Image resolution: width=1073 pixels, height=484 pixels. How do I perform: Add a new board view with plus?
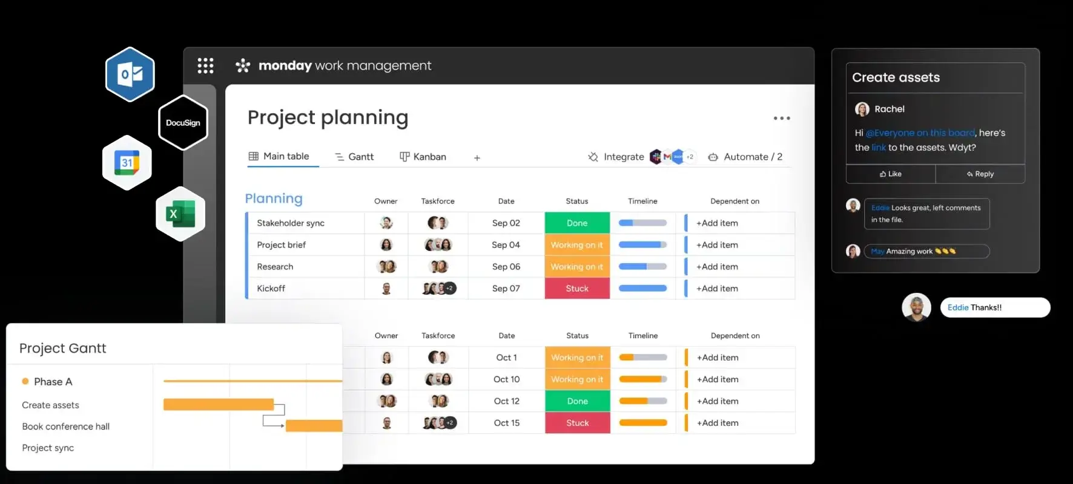tap(477, 158)
